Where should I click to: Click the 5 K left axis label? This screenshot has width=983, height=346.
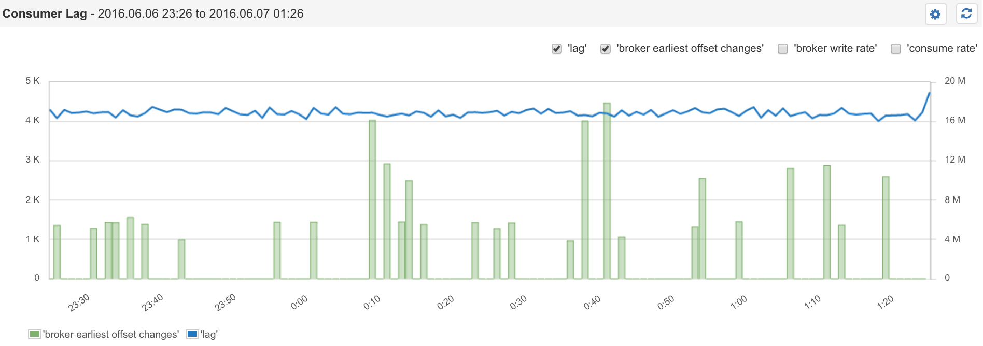click(32, 81)
